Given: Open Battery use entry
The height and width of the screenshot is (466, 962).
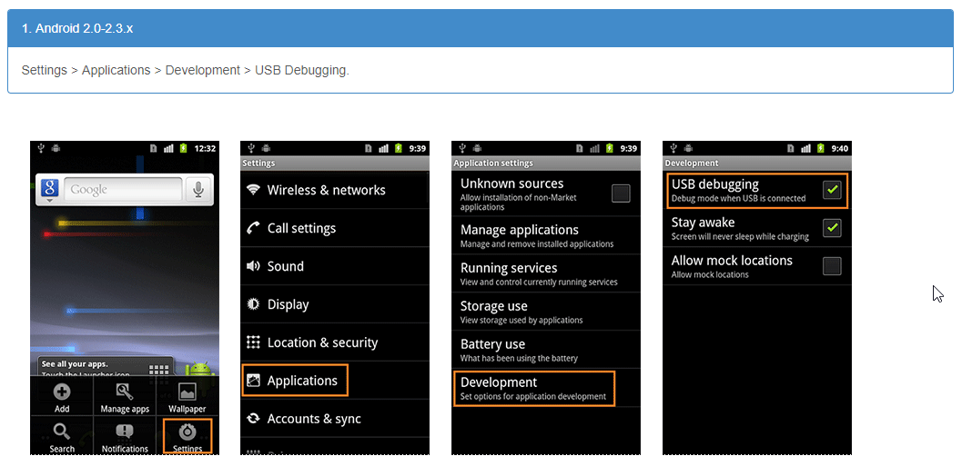Looking at the screenshot, I should 546,350.
